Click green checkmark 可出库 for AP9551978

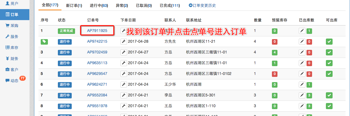(x=329, y=106)
